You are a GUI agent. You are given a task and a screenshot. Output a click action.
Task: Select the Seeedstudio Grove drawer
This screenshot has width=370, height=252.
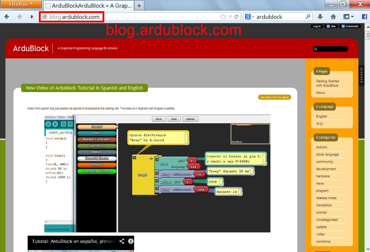tap(97, 171)
